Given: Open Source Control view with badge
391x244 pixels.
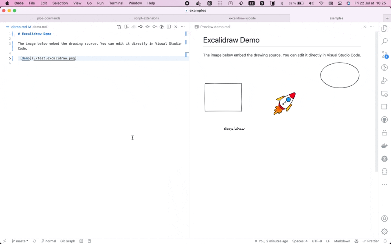Looking at the screenshot, I should coord(384,54).
